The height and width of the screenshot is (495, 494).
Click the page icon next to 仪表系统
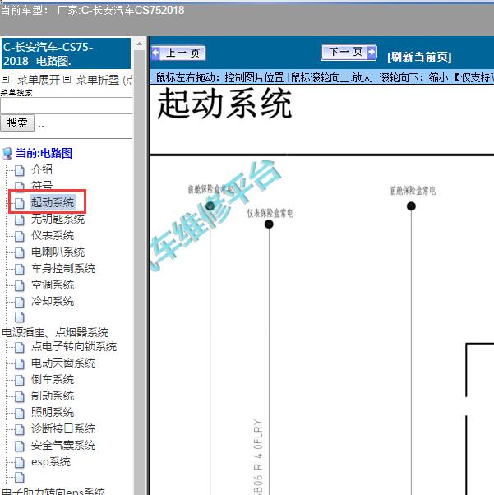click(x=19, y=236)
